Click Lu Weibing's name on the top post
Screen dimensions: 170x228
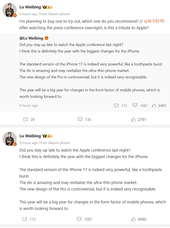30,7
